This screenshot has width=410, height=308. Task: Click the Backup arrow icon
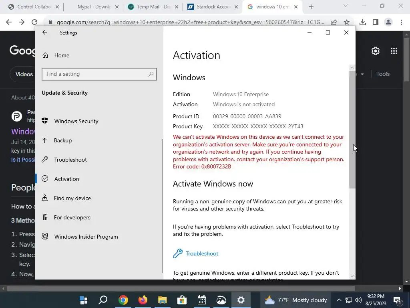click(45, 140)
